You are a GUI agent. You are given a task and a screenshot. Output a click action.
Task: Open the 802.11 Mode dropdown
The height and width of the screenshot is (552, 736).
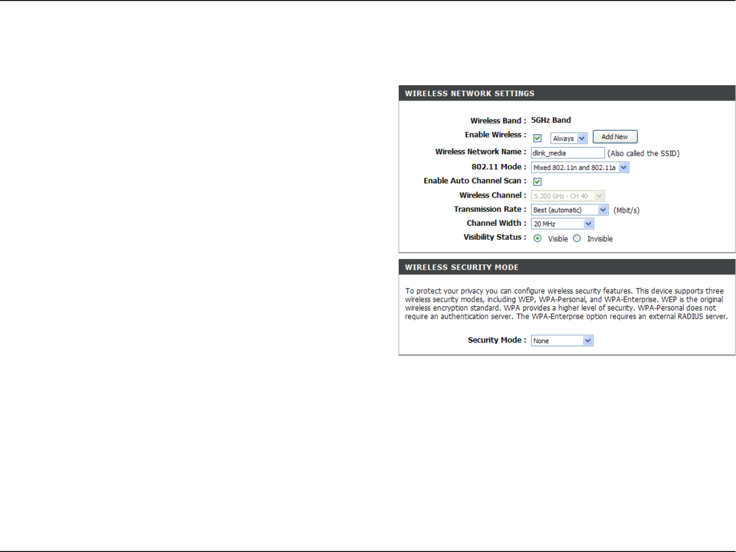(580, 167)
